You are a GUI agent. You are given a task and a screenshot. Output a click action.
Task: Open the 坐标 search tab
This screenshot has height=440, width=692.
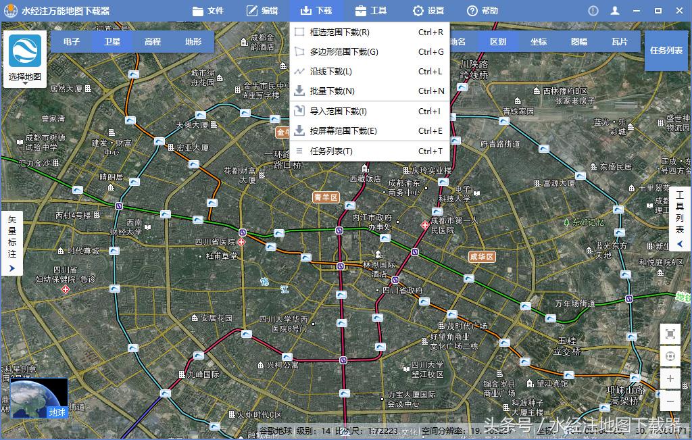(x=539, y=41)
